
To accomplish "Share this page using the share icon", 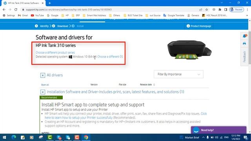I will tap(201, 9).
